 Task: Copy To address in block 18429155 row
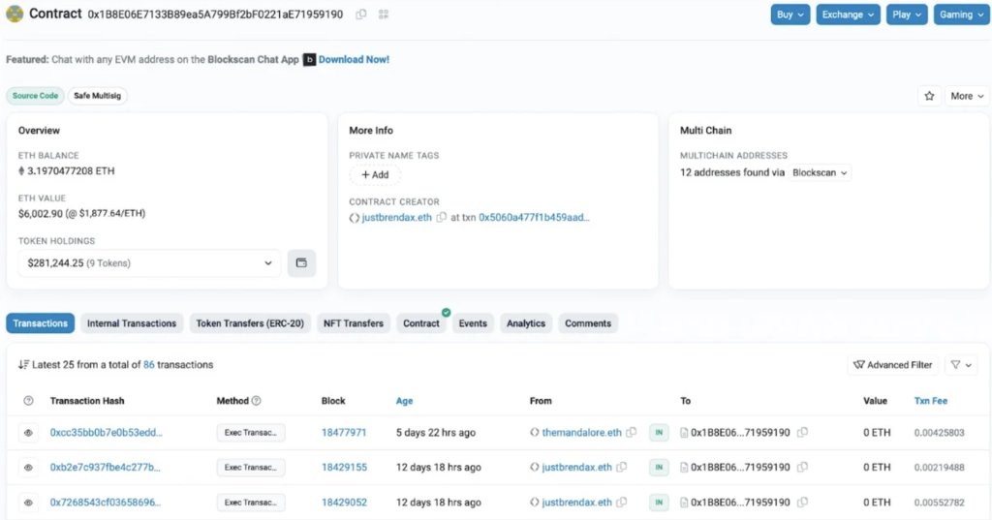click(802, 468)
